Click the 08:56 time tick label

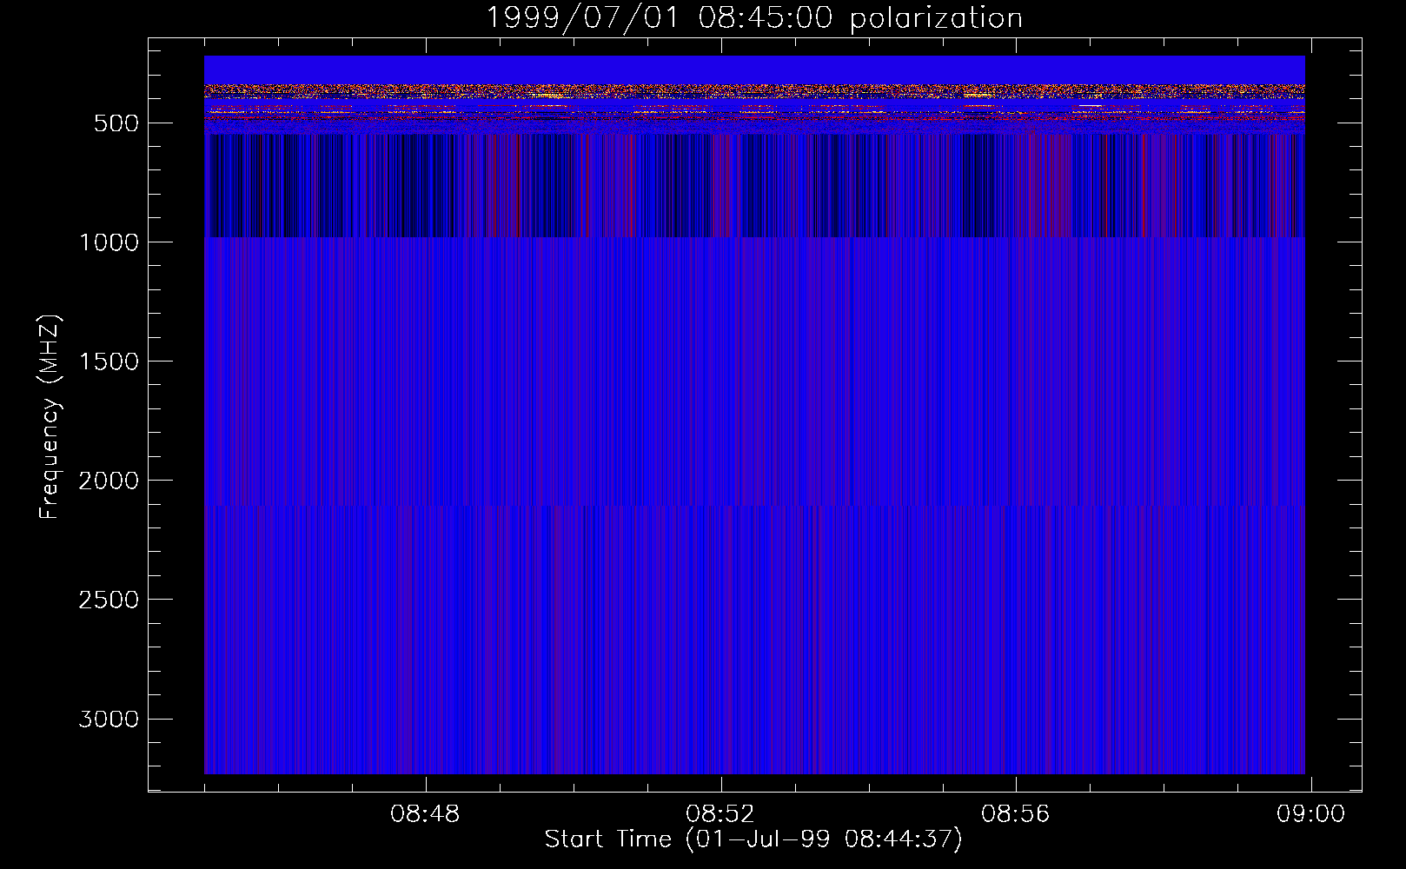1016,814
